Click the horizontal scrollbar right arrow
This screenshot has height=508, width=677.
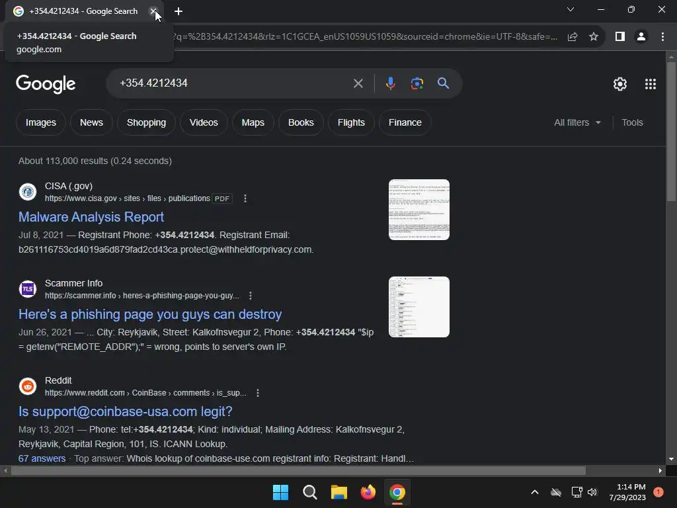(x=660, y=470)
